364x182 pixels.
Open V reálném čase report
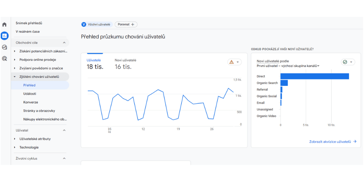28,32
